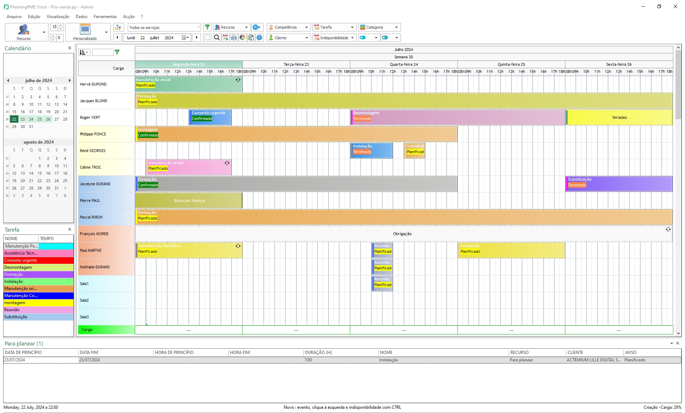Image resolution: width=685 pixels, height=413 pixels.
Task: Click the sort resources icon above Carga
Action: (x=84, y=52)
